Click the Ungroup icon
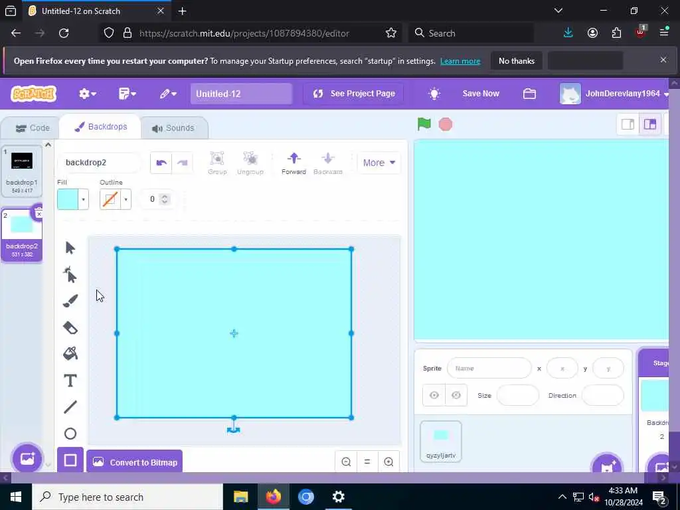Image resolution: width=680 pixels, height=510 pixels. tap(250, 163)
